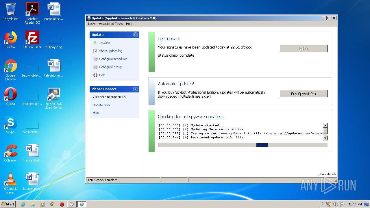Select putpay.png file on desktop
This screenshot has width=370, height=208.
[54, 40]
